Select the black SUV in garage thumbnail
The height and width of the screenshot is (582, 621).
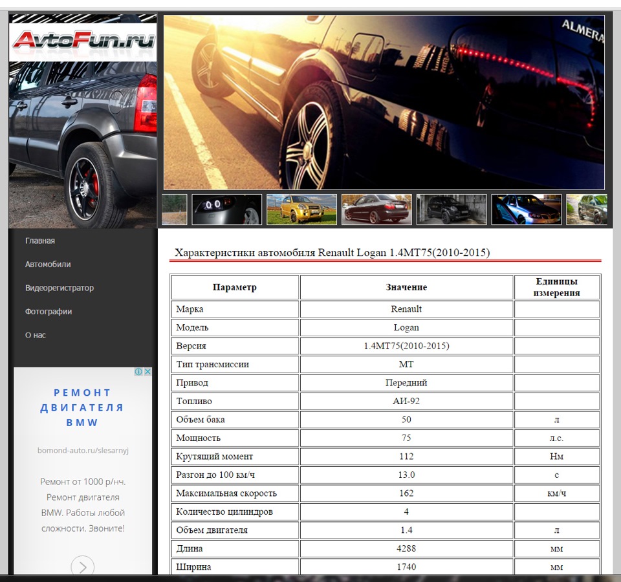(452, 210)
